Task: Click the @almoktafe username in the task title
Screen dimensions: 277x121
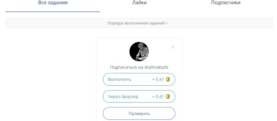Action: pyautogui.click(x=156, y=68)
